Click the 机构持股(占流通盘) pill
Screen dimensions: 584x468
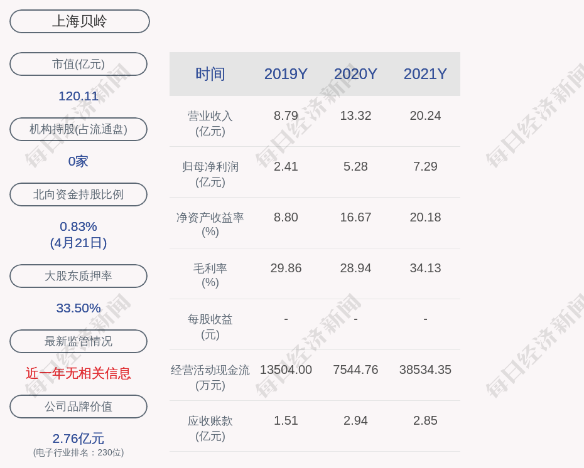78,129
